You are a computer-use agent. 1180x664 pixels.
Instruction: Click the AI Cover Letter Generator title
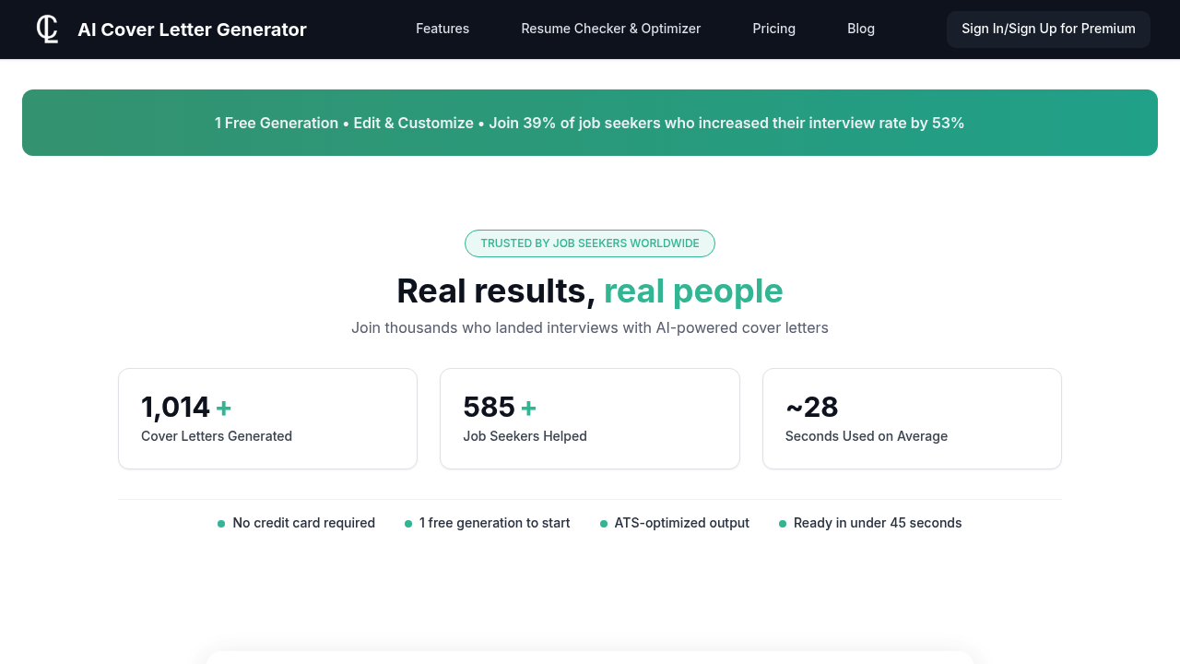click(192, 30)
